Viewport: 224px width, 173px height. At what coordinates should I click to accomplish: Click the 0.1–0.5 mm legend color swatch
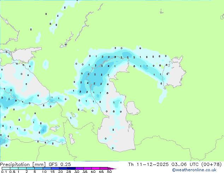(x=6, y=168)
